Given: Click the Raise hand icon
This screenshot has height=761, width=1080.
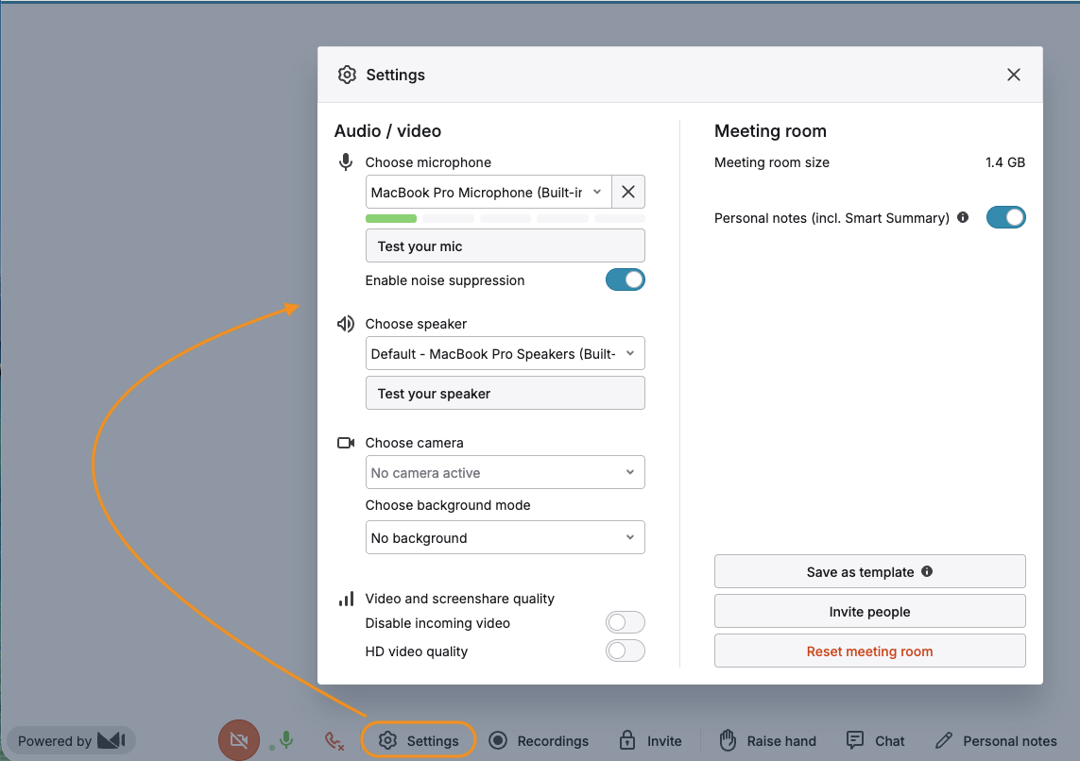Looking at the screenshot, I should pyautogui.click(x=728, y=740).
